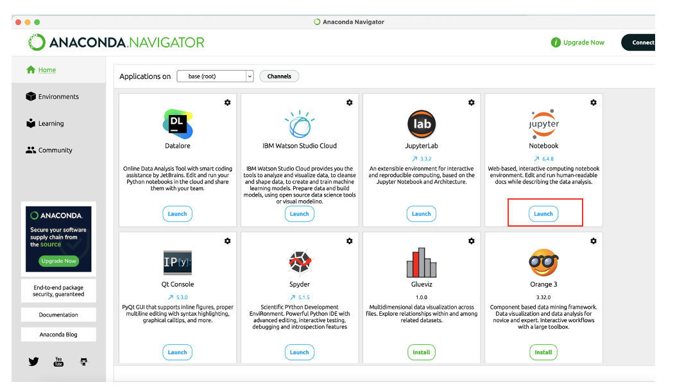Click the Spyder web icon
This screenshot has height=389, width=675.
point(300,262)
